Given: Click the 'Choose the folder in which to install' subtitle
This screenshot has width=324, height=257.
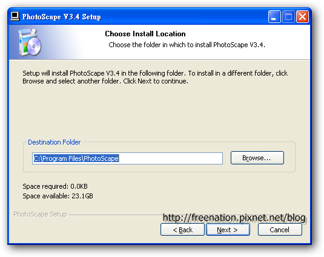Looking at the screenshot, I should click(x=187, y=45).
